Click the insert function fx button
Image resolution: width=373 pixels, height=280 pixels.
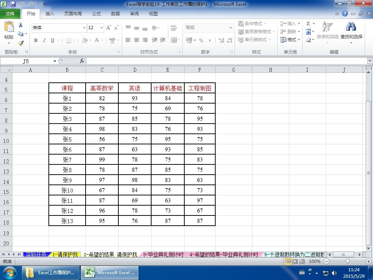pyautogui.click(x=82, y=61)
